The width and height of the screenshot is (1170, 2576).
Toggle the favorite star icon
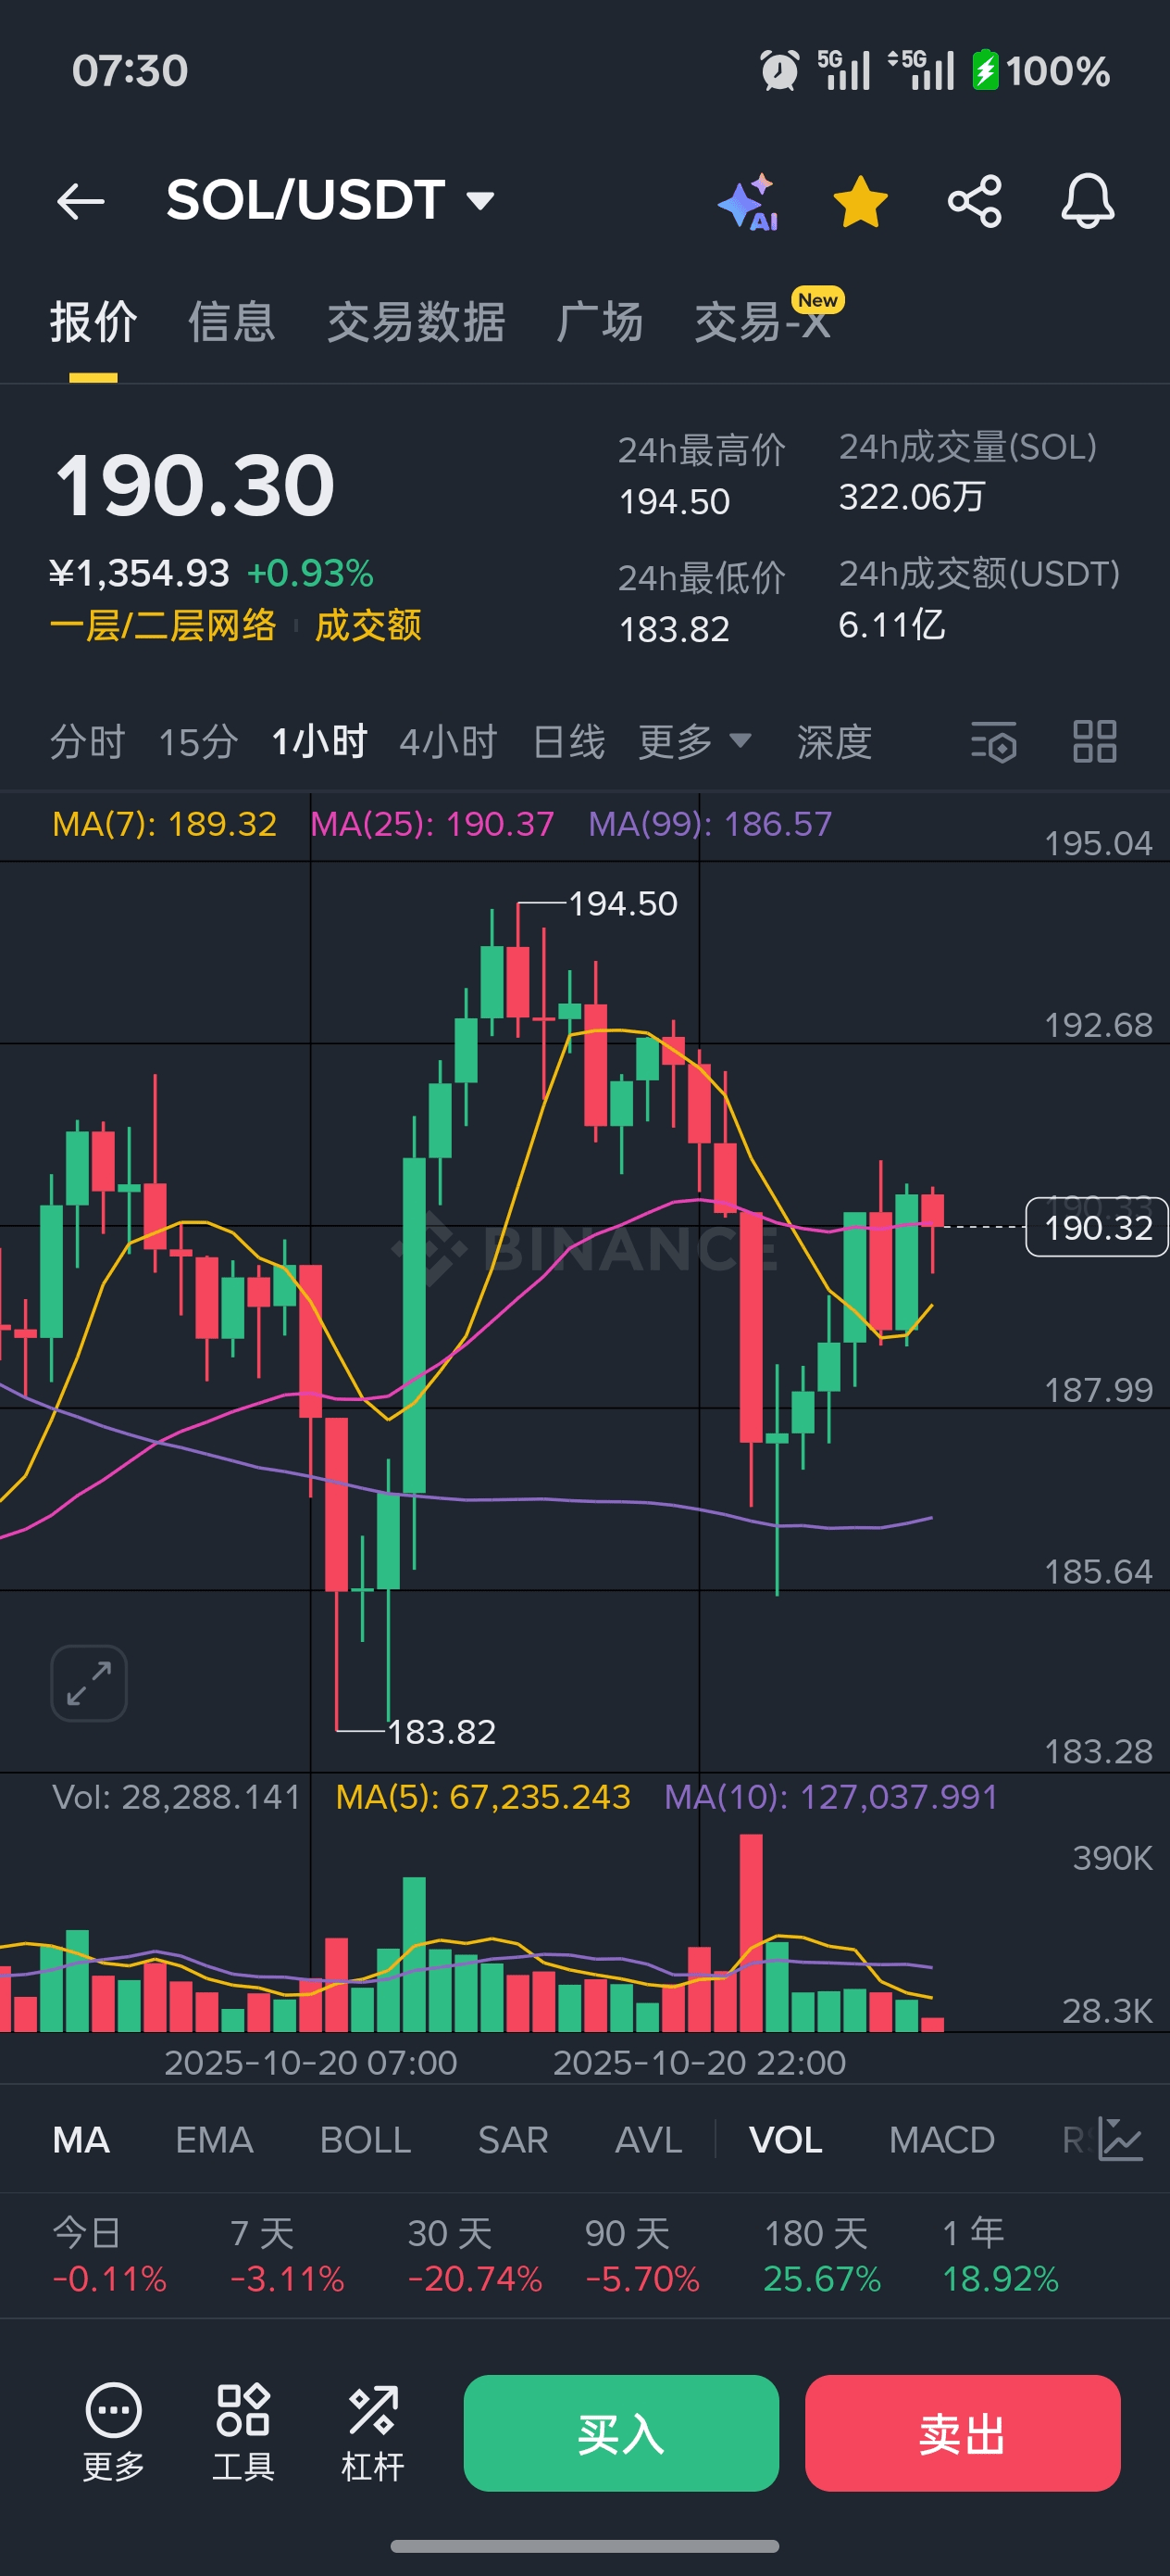(860, 201)
